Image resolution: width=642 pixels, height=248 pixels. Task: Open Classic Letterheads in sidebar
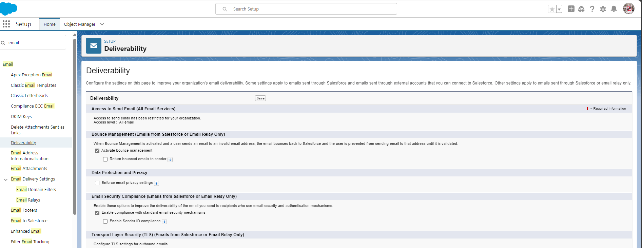pos(29,95)
